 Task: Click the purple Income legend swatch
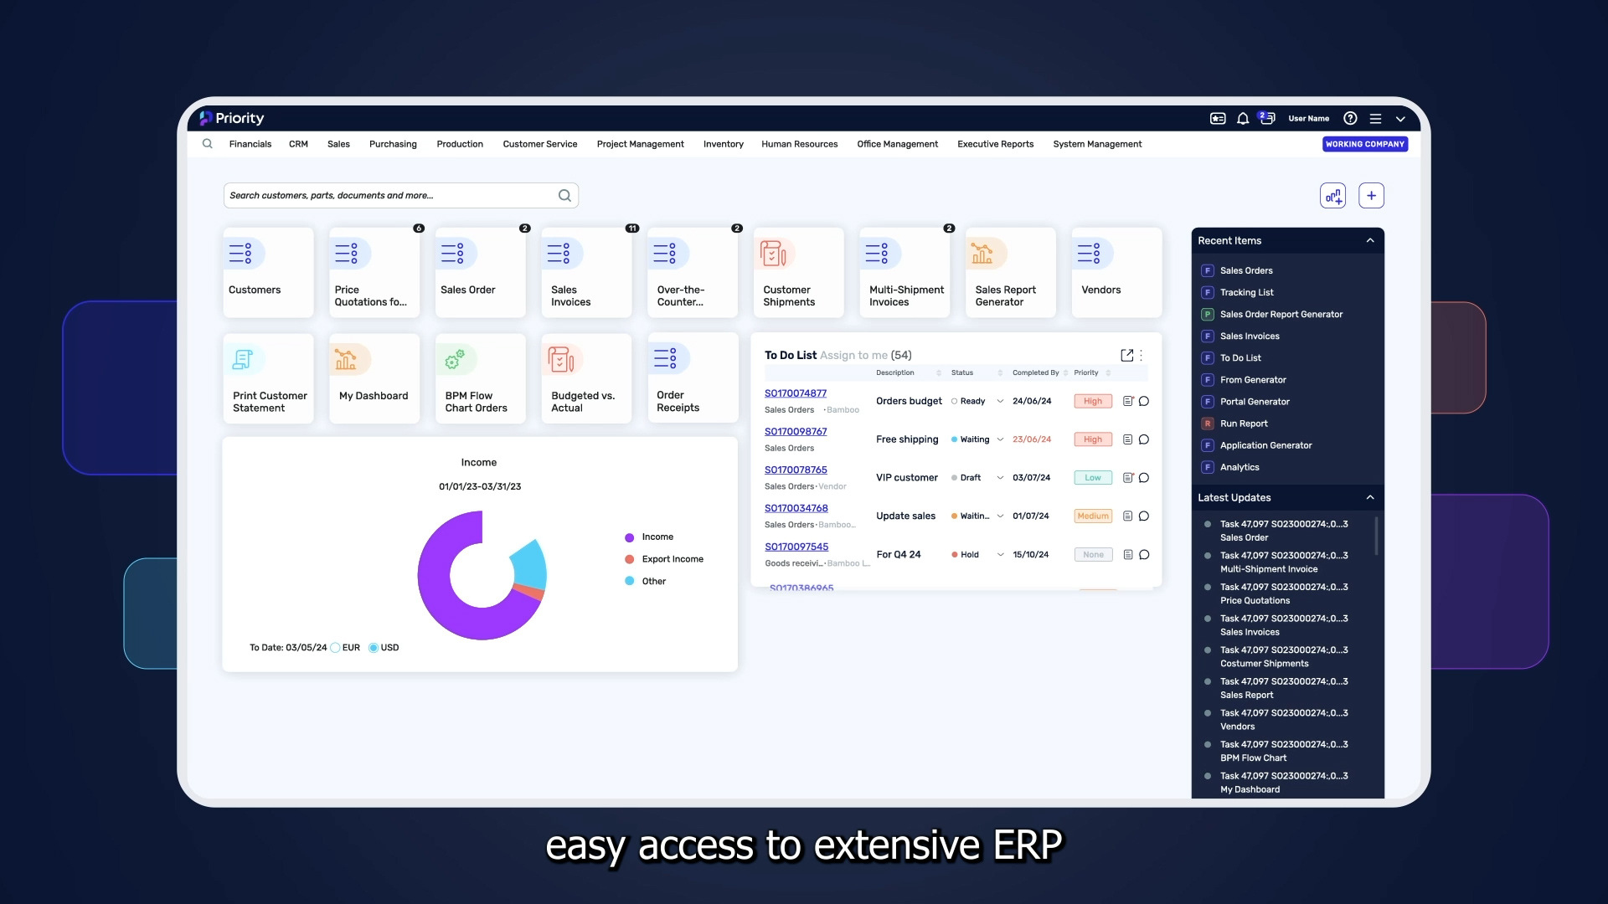(x=629, y=537)
